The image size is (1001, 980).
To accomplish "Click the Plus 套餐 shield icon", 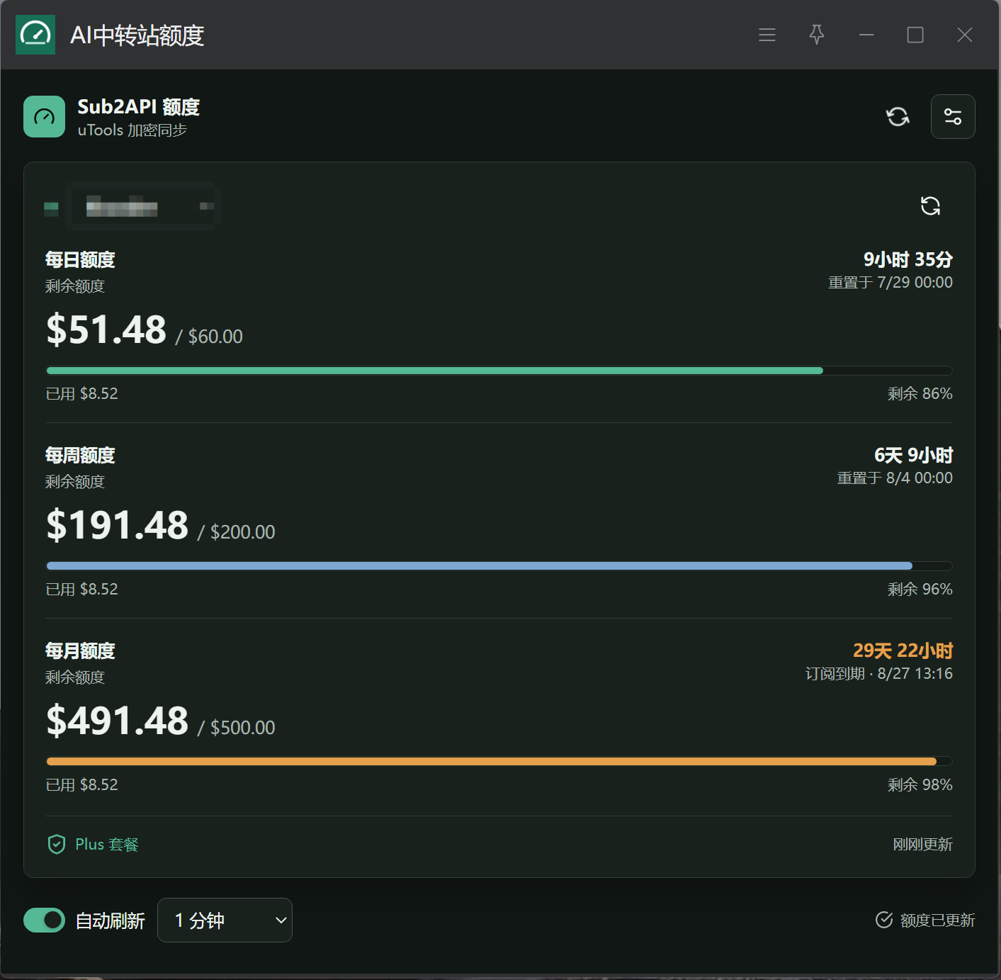I will (57, 845).
